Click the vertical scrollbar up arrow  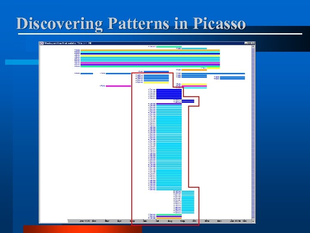tap(253, 47)
